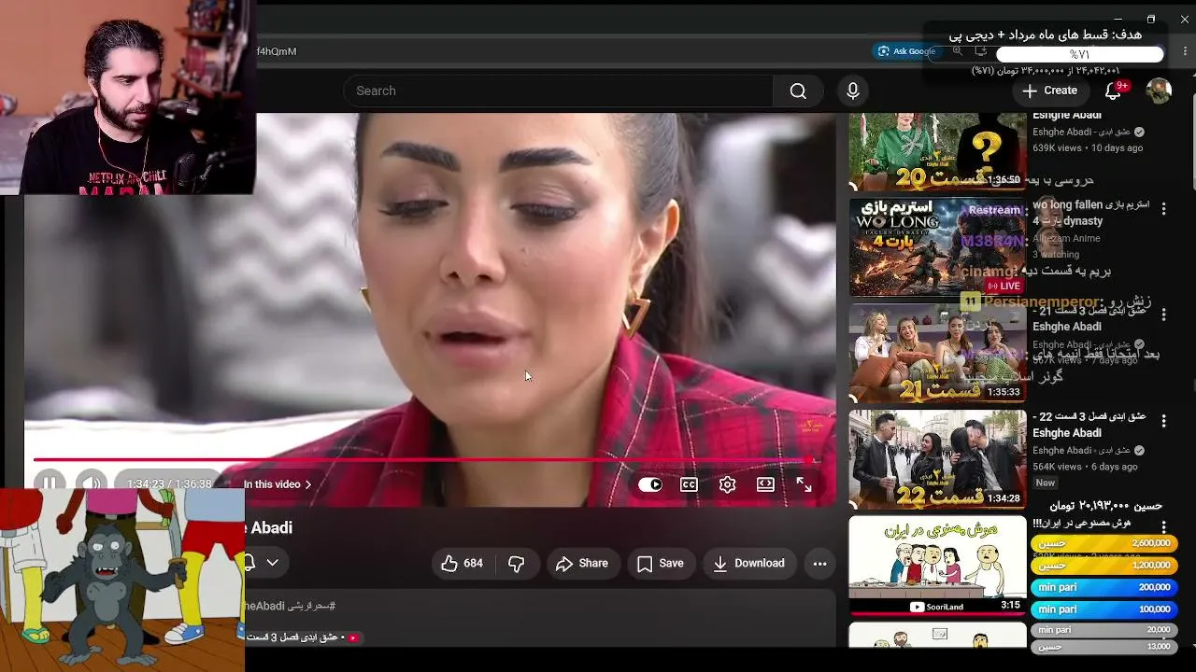Click the "Alirezam Anime" channel name
Screen dimensions: 1196x672
[1066, 238]
